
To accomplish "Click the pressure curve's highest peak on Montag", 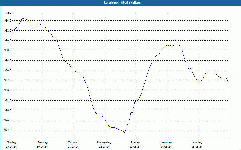I will tap(25, 18).
